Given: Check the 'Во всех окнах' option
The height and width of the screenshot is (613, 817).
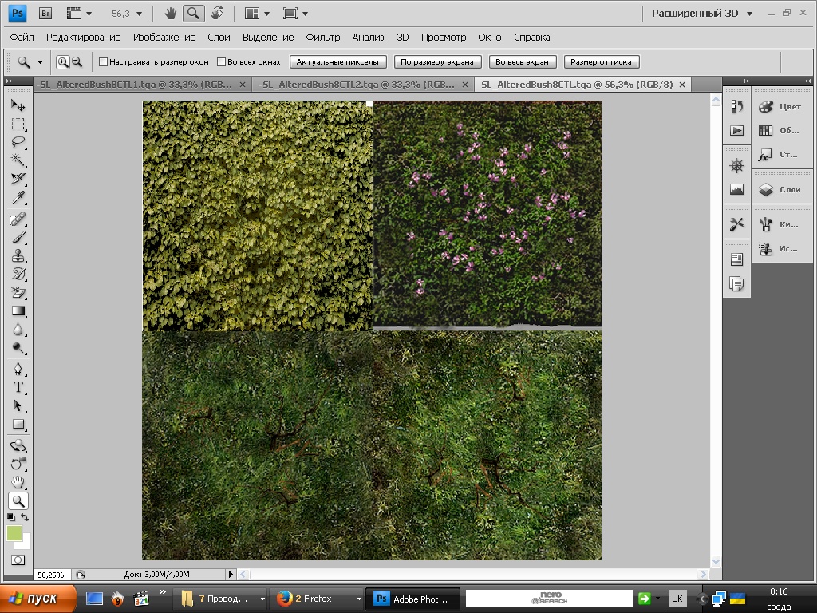Looking at the screenshot, I should click(x=222, y=61).
